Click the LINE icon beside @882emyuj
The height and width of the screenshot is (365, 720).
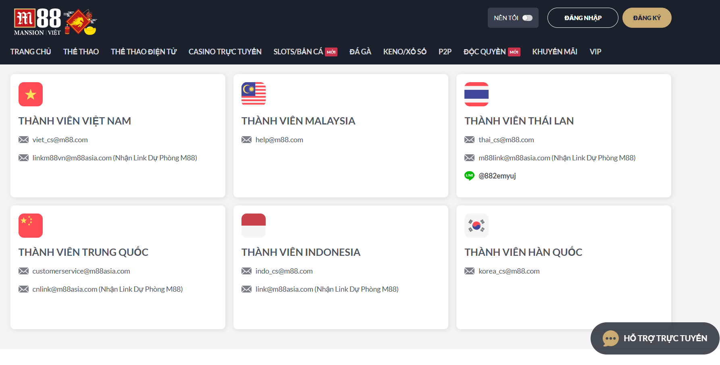pos(470,176)
